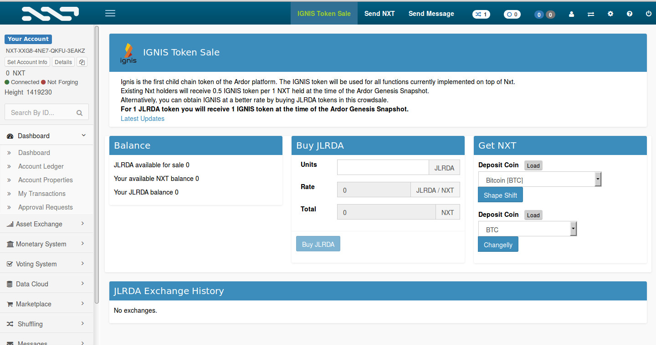Click Load beside the Shape Shift deposit coin
Viewport: 656px width, 345px height.
tap(533, 165)
